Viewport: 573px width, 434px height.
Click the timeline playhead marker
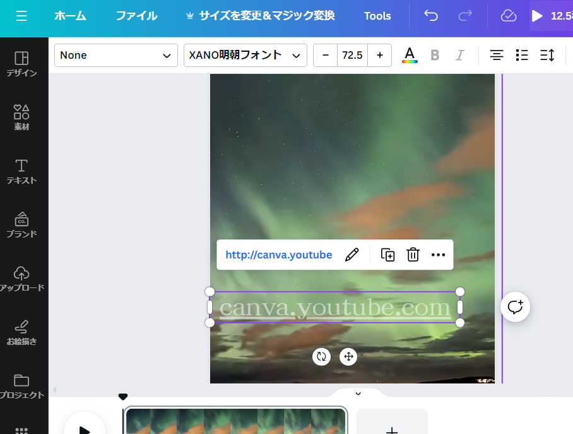point(123,397)
